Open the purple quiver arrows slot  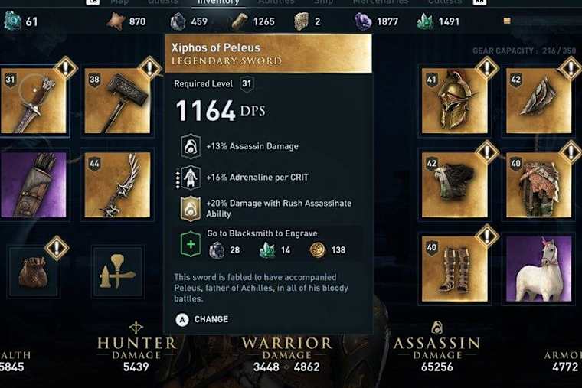34,184
